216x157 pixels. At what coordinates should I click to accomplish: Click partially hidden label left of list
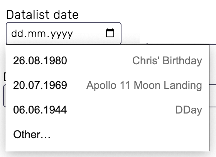(x=5, y=77)
